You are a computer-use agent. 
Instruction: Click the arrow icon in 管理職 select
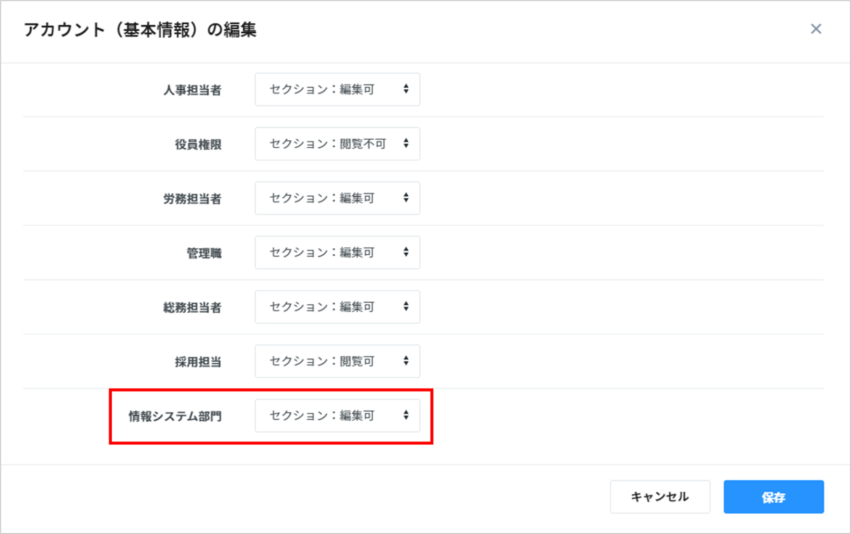406,252
